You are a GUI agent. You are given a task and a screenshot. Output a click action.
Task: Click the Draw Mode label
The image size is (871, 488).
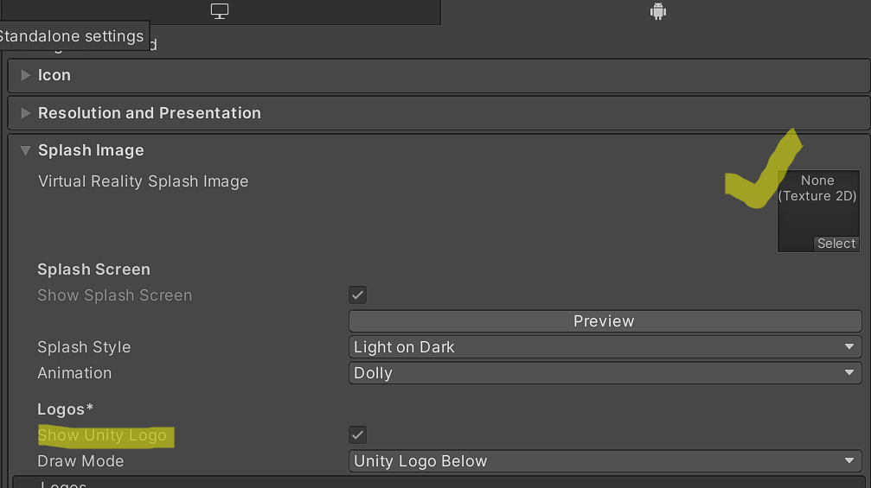pyautogui.click(x=80, y=461)
